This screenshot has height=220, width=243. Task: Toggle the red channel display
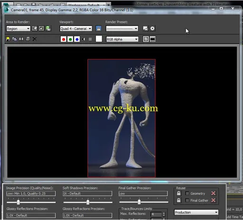(x=64, y=39)
